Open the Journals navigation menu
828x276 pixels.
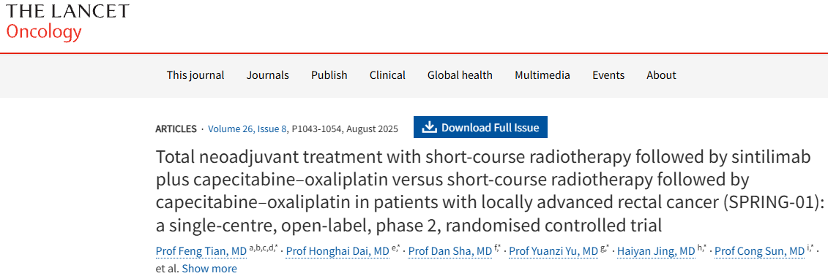click(x=268, y=75)
